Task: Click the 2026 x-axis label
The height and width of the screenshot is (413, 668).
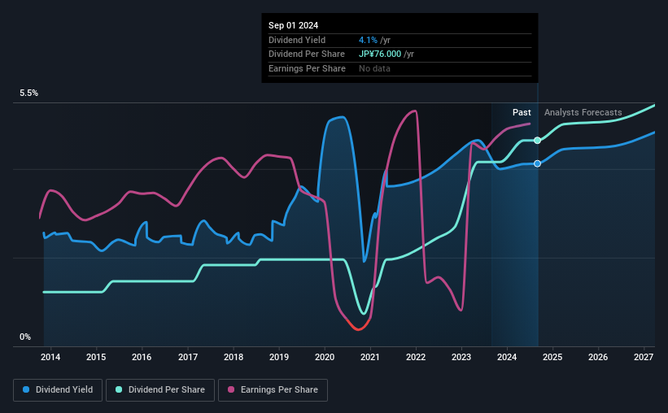Action: click(x=598, y=357)
